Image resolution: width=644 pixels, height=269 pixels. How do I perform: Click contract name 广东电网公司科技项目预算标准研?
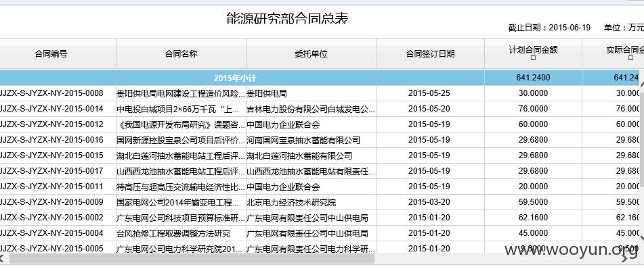click(181, 218)
